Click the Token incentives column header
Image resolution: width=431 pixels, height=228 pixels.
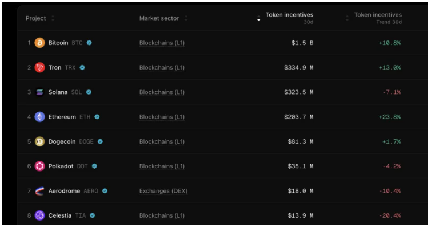coord(289,15)
